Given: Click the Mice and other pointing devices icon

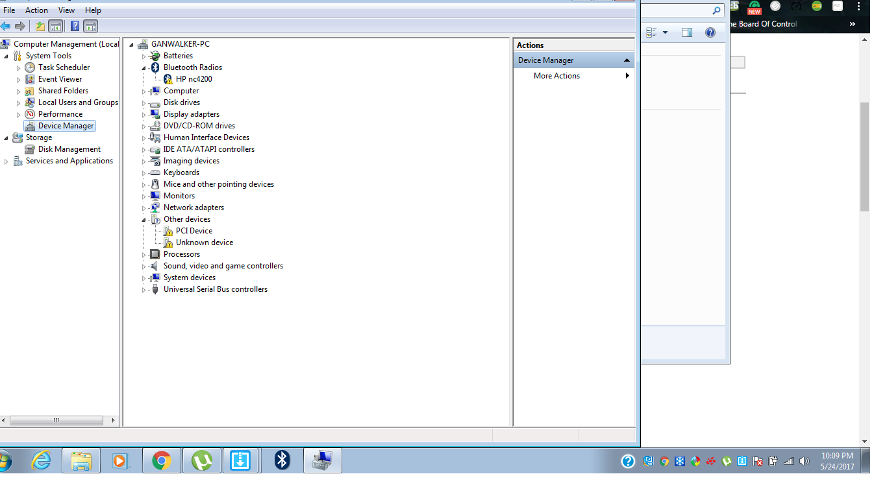Looking at the screenshot, I should (155, 184).
